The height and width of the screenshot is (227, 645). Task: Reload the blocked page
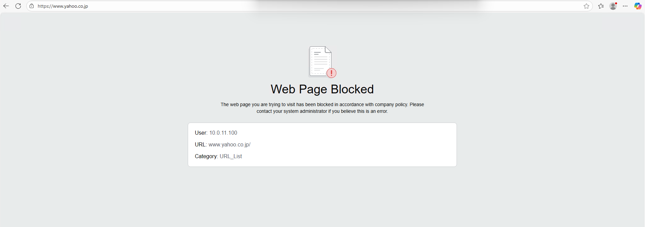pyautogui.click(x=18, y=6)
